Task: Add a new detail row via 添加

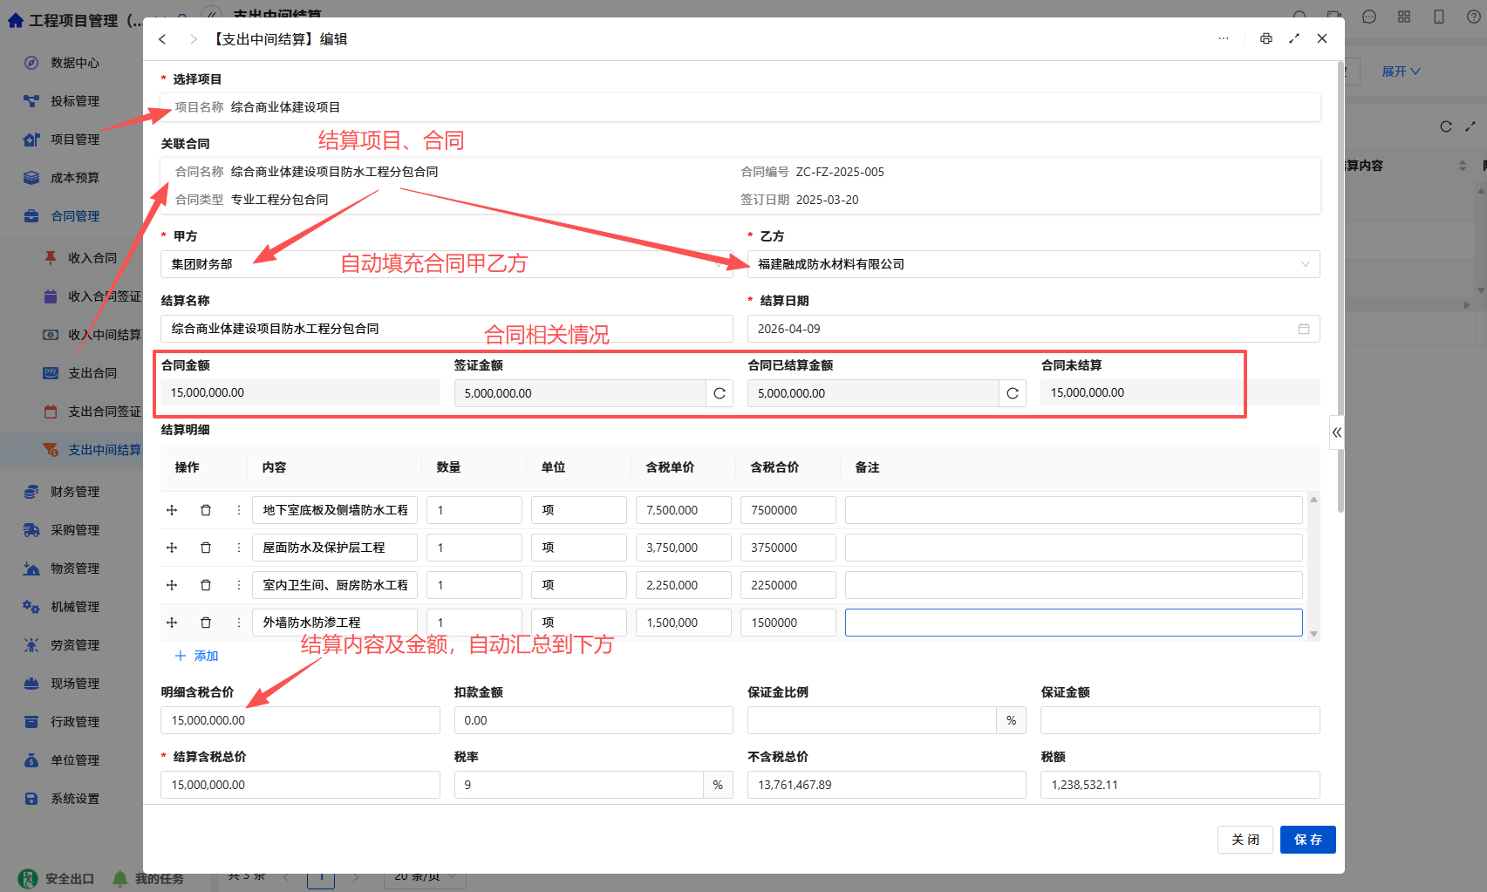Action: [x=197, y=656]
